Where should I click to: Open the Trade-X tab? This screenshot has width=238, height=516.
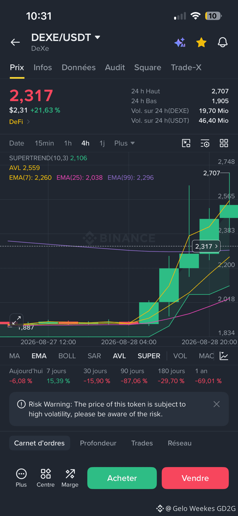tap(186, 67)
